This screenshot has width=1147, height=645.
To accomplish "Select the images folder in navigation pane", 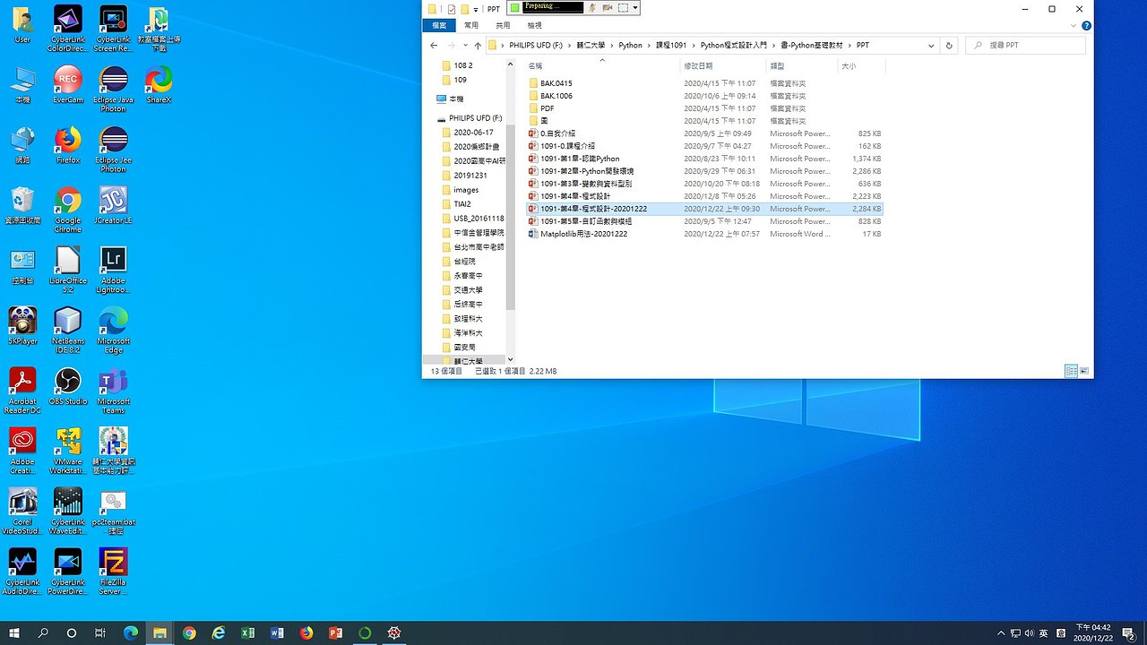I will tap(466, 190).
